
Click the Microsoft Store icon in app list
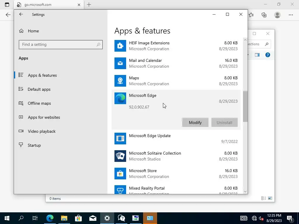click(x=120, y=174)
